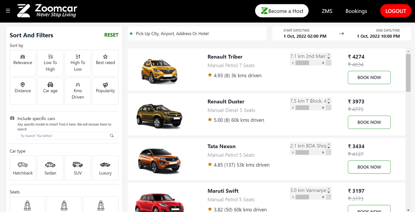Click the ₹ 3197 price
The width and height of the screenshot is (415, 212).
pyautogui.click(x=356, y=191)
